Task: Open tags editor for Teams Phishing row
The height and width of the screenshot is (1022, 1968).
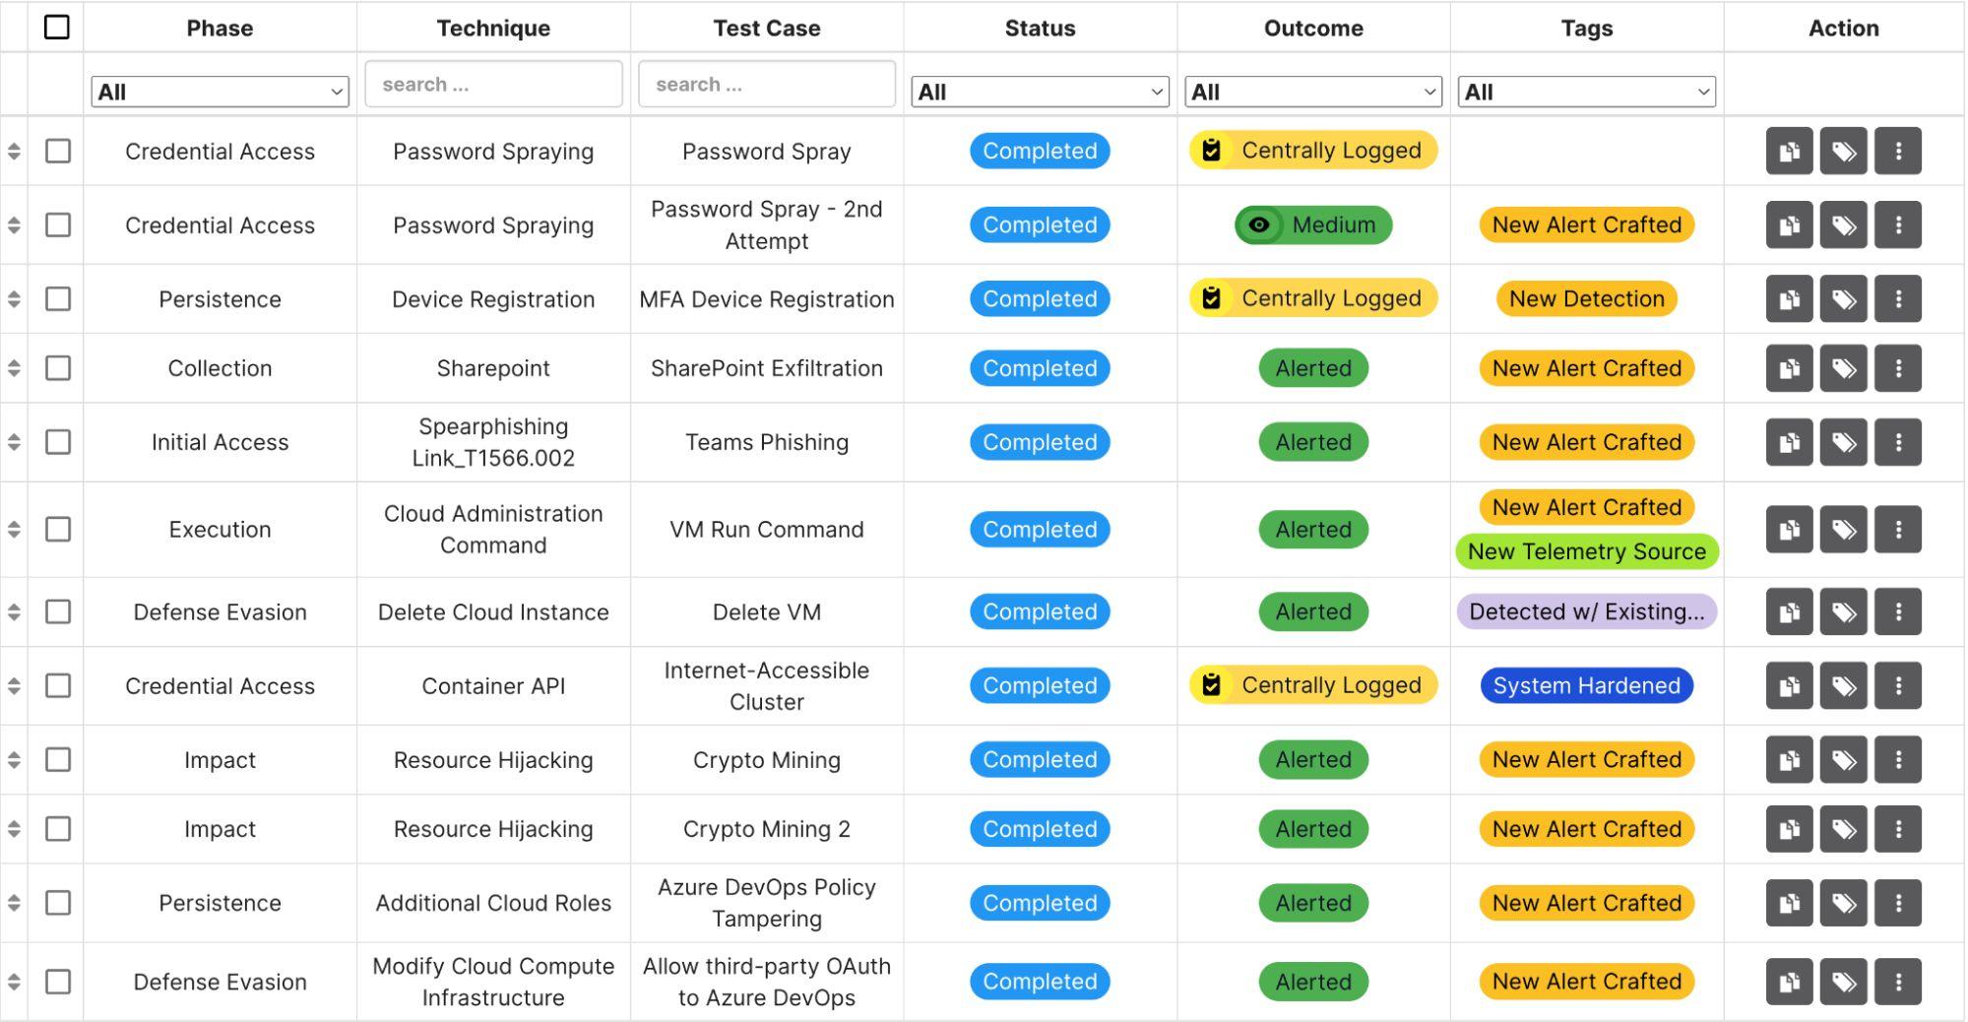Action: [1844, 442]
